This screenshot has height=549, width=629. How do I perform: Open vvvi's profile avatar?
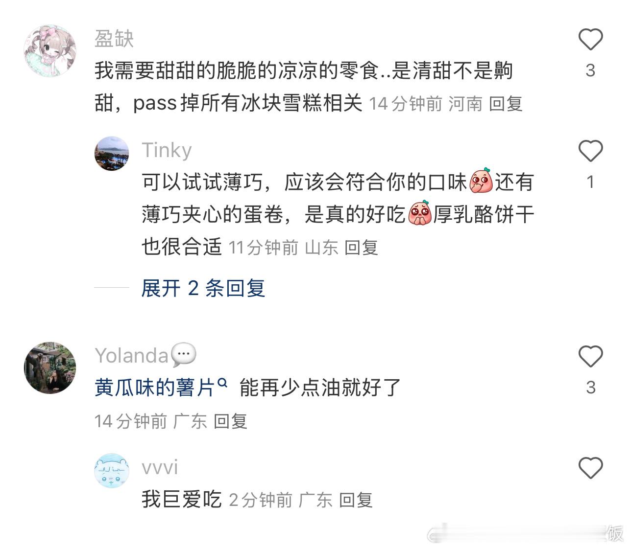(x=112, y=471)
